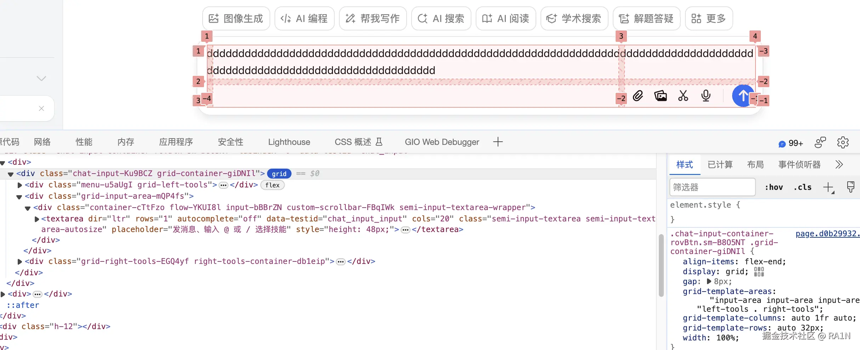The height and width of the screenshot is (350, 860).
Task: Click the DevTools feedback/profile icon
Action: pos(820,142)
